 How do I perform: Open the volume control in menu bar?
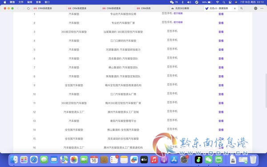click(x=189, y=2)
